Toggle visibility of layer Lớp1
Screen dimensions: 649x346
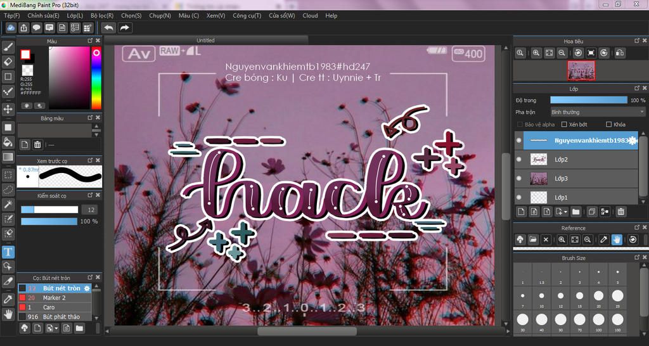518,198
